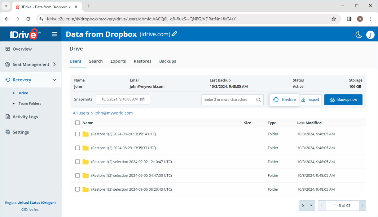Go forward in browser history
Viewport: 378px width, 217px height.
tap(17, 19)
